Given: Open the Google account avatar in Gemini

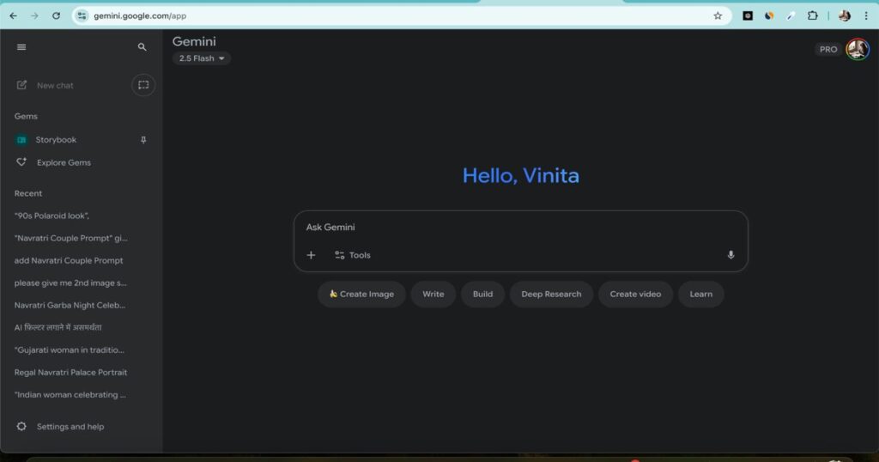Looking at the screenshot, I should tap(858, 49).
